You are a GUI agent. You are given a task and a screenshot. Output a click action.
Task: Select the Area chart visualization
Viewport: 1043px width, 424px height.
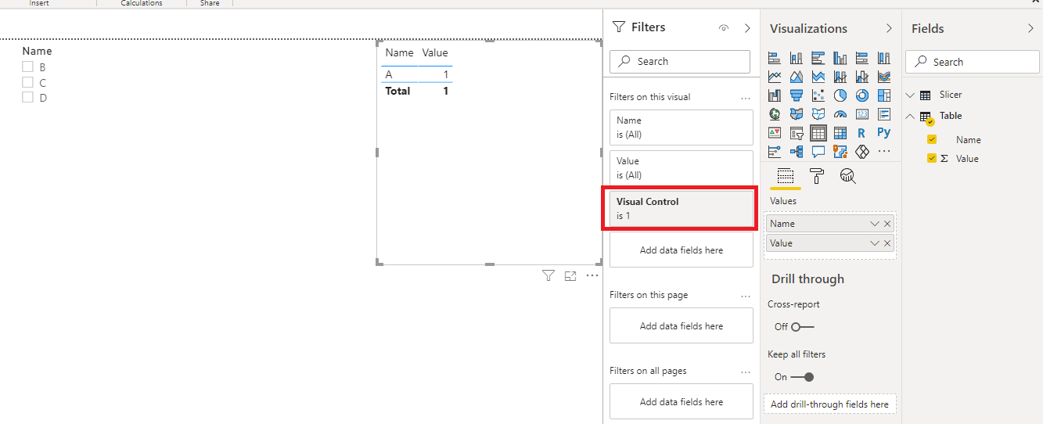click(x=797, y=77)
